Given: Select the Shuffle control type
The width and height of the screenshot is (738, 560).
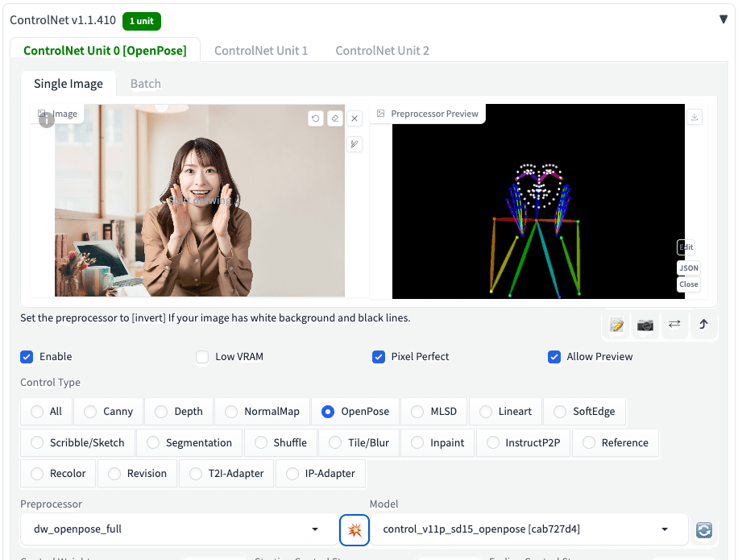Looking at the screenshot, I should (x=280, y=443).
